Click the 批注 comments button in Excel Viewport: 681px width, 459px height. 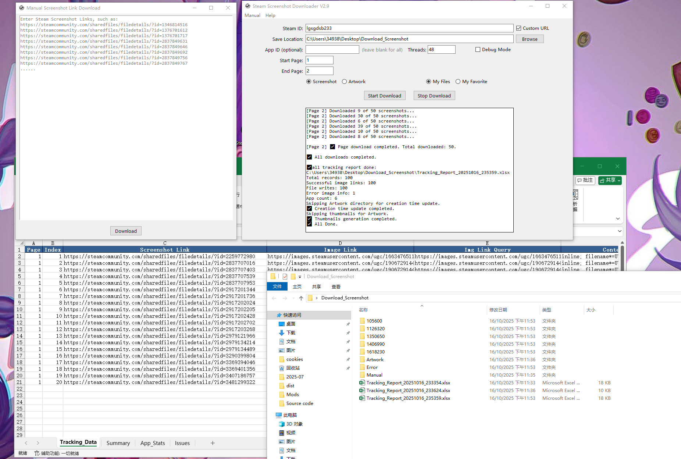pos(585,180)
